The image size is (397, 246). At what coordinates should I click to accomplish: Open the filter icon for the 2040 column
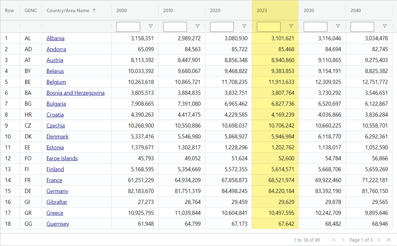tap(385, 26)
